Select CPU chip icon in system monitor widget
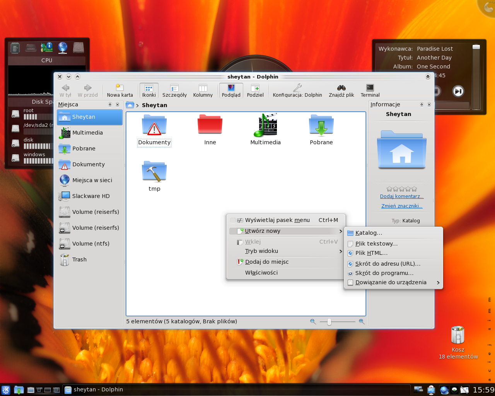The width and height of the screenshot is (495, 396). [x=15, y=48]
